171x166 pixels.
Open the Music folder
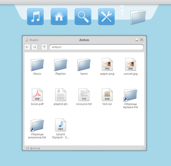point(37,65)
